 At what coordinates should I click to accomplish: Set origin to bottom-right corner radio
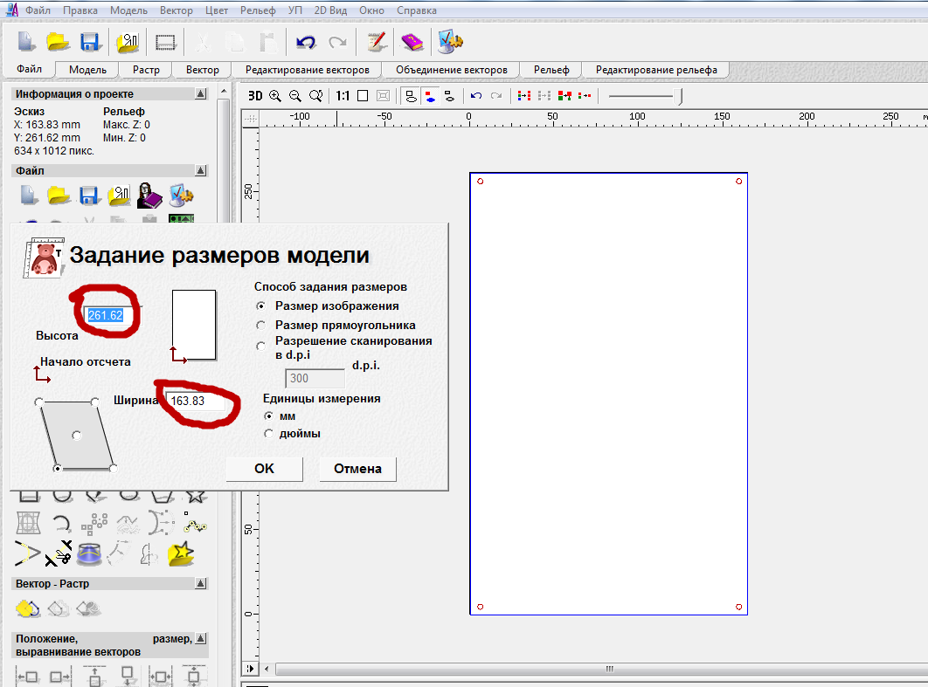[113, 468]
